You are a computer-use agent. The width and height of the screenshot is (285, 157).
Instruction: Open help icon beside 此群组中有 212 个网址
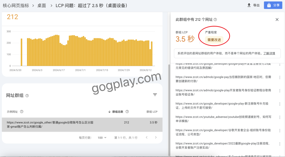tap(215, 20)
